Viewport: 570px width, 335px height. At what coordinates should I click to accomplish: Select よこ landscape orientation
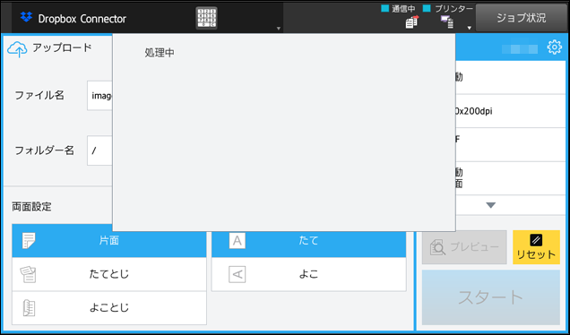click(308, 274)
